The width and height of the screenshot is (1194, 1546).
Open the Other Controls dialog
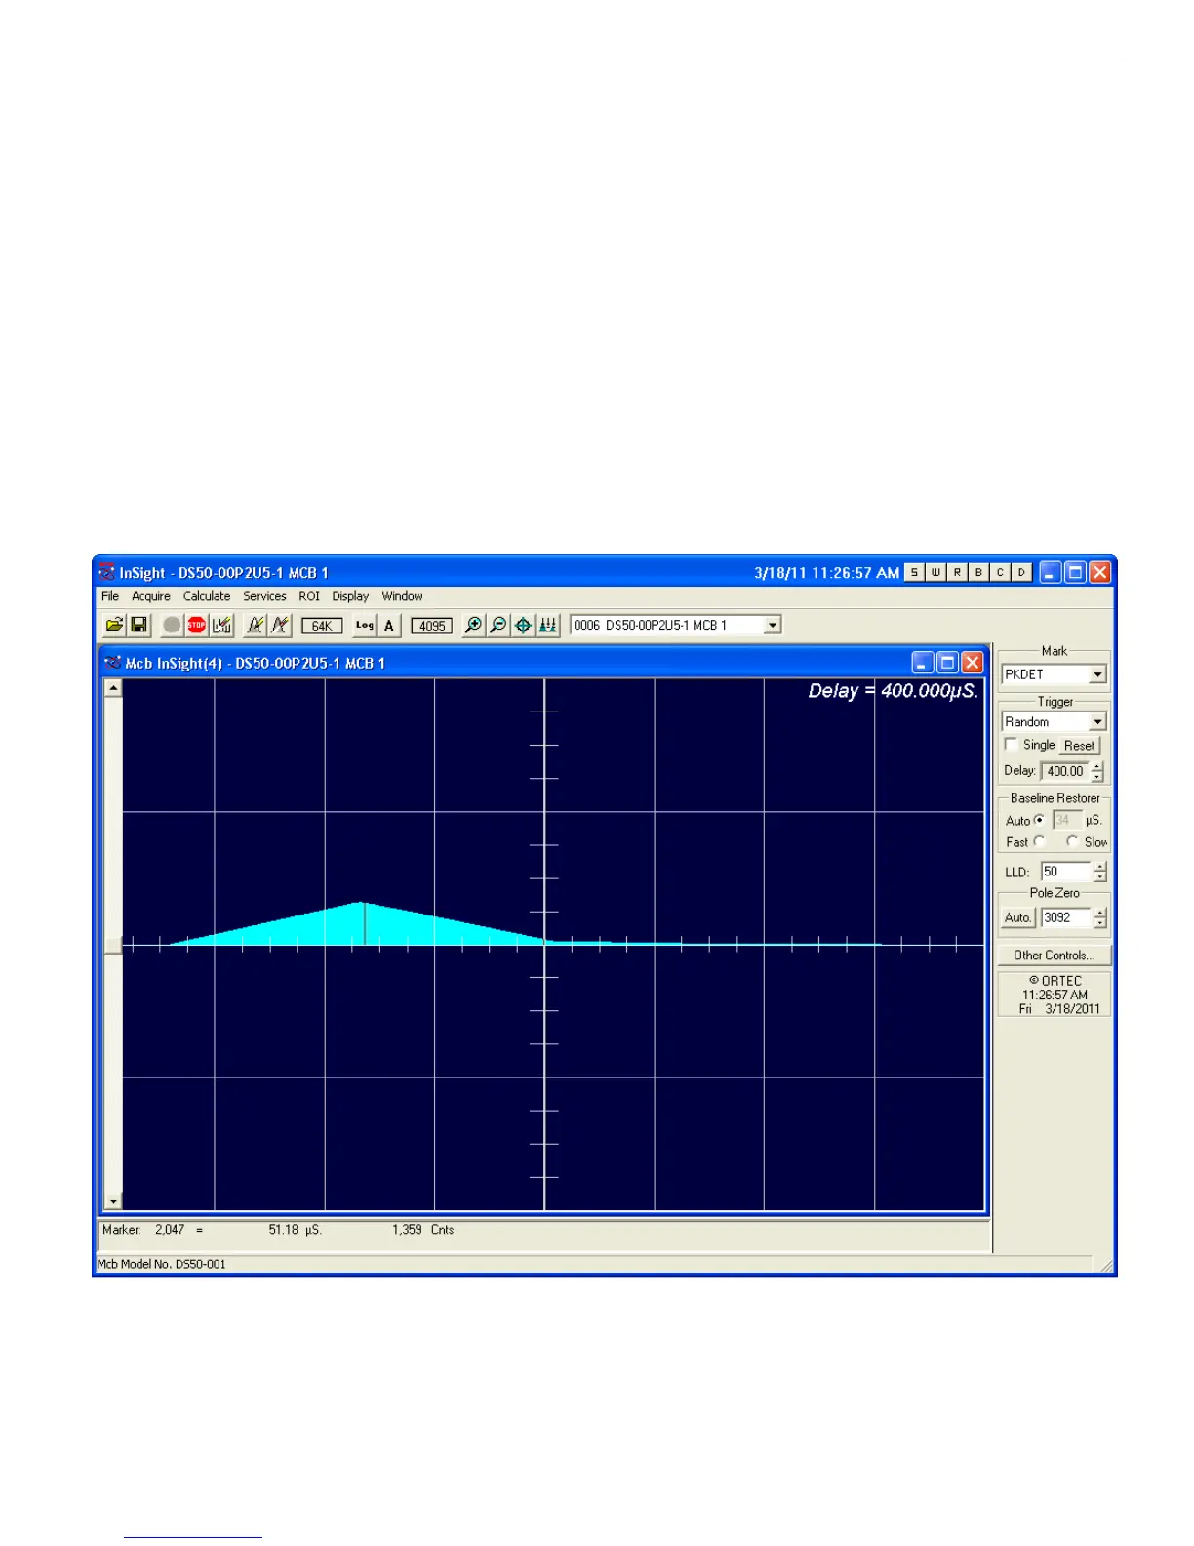tap(1055, 956)
